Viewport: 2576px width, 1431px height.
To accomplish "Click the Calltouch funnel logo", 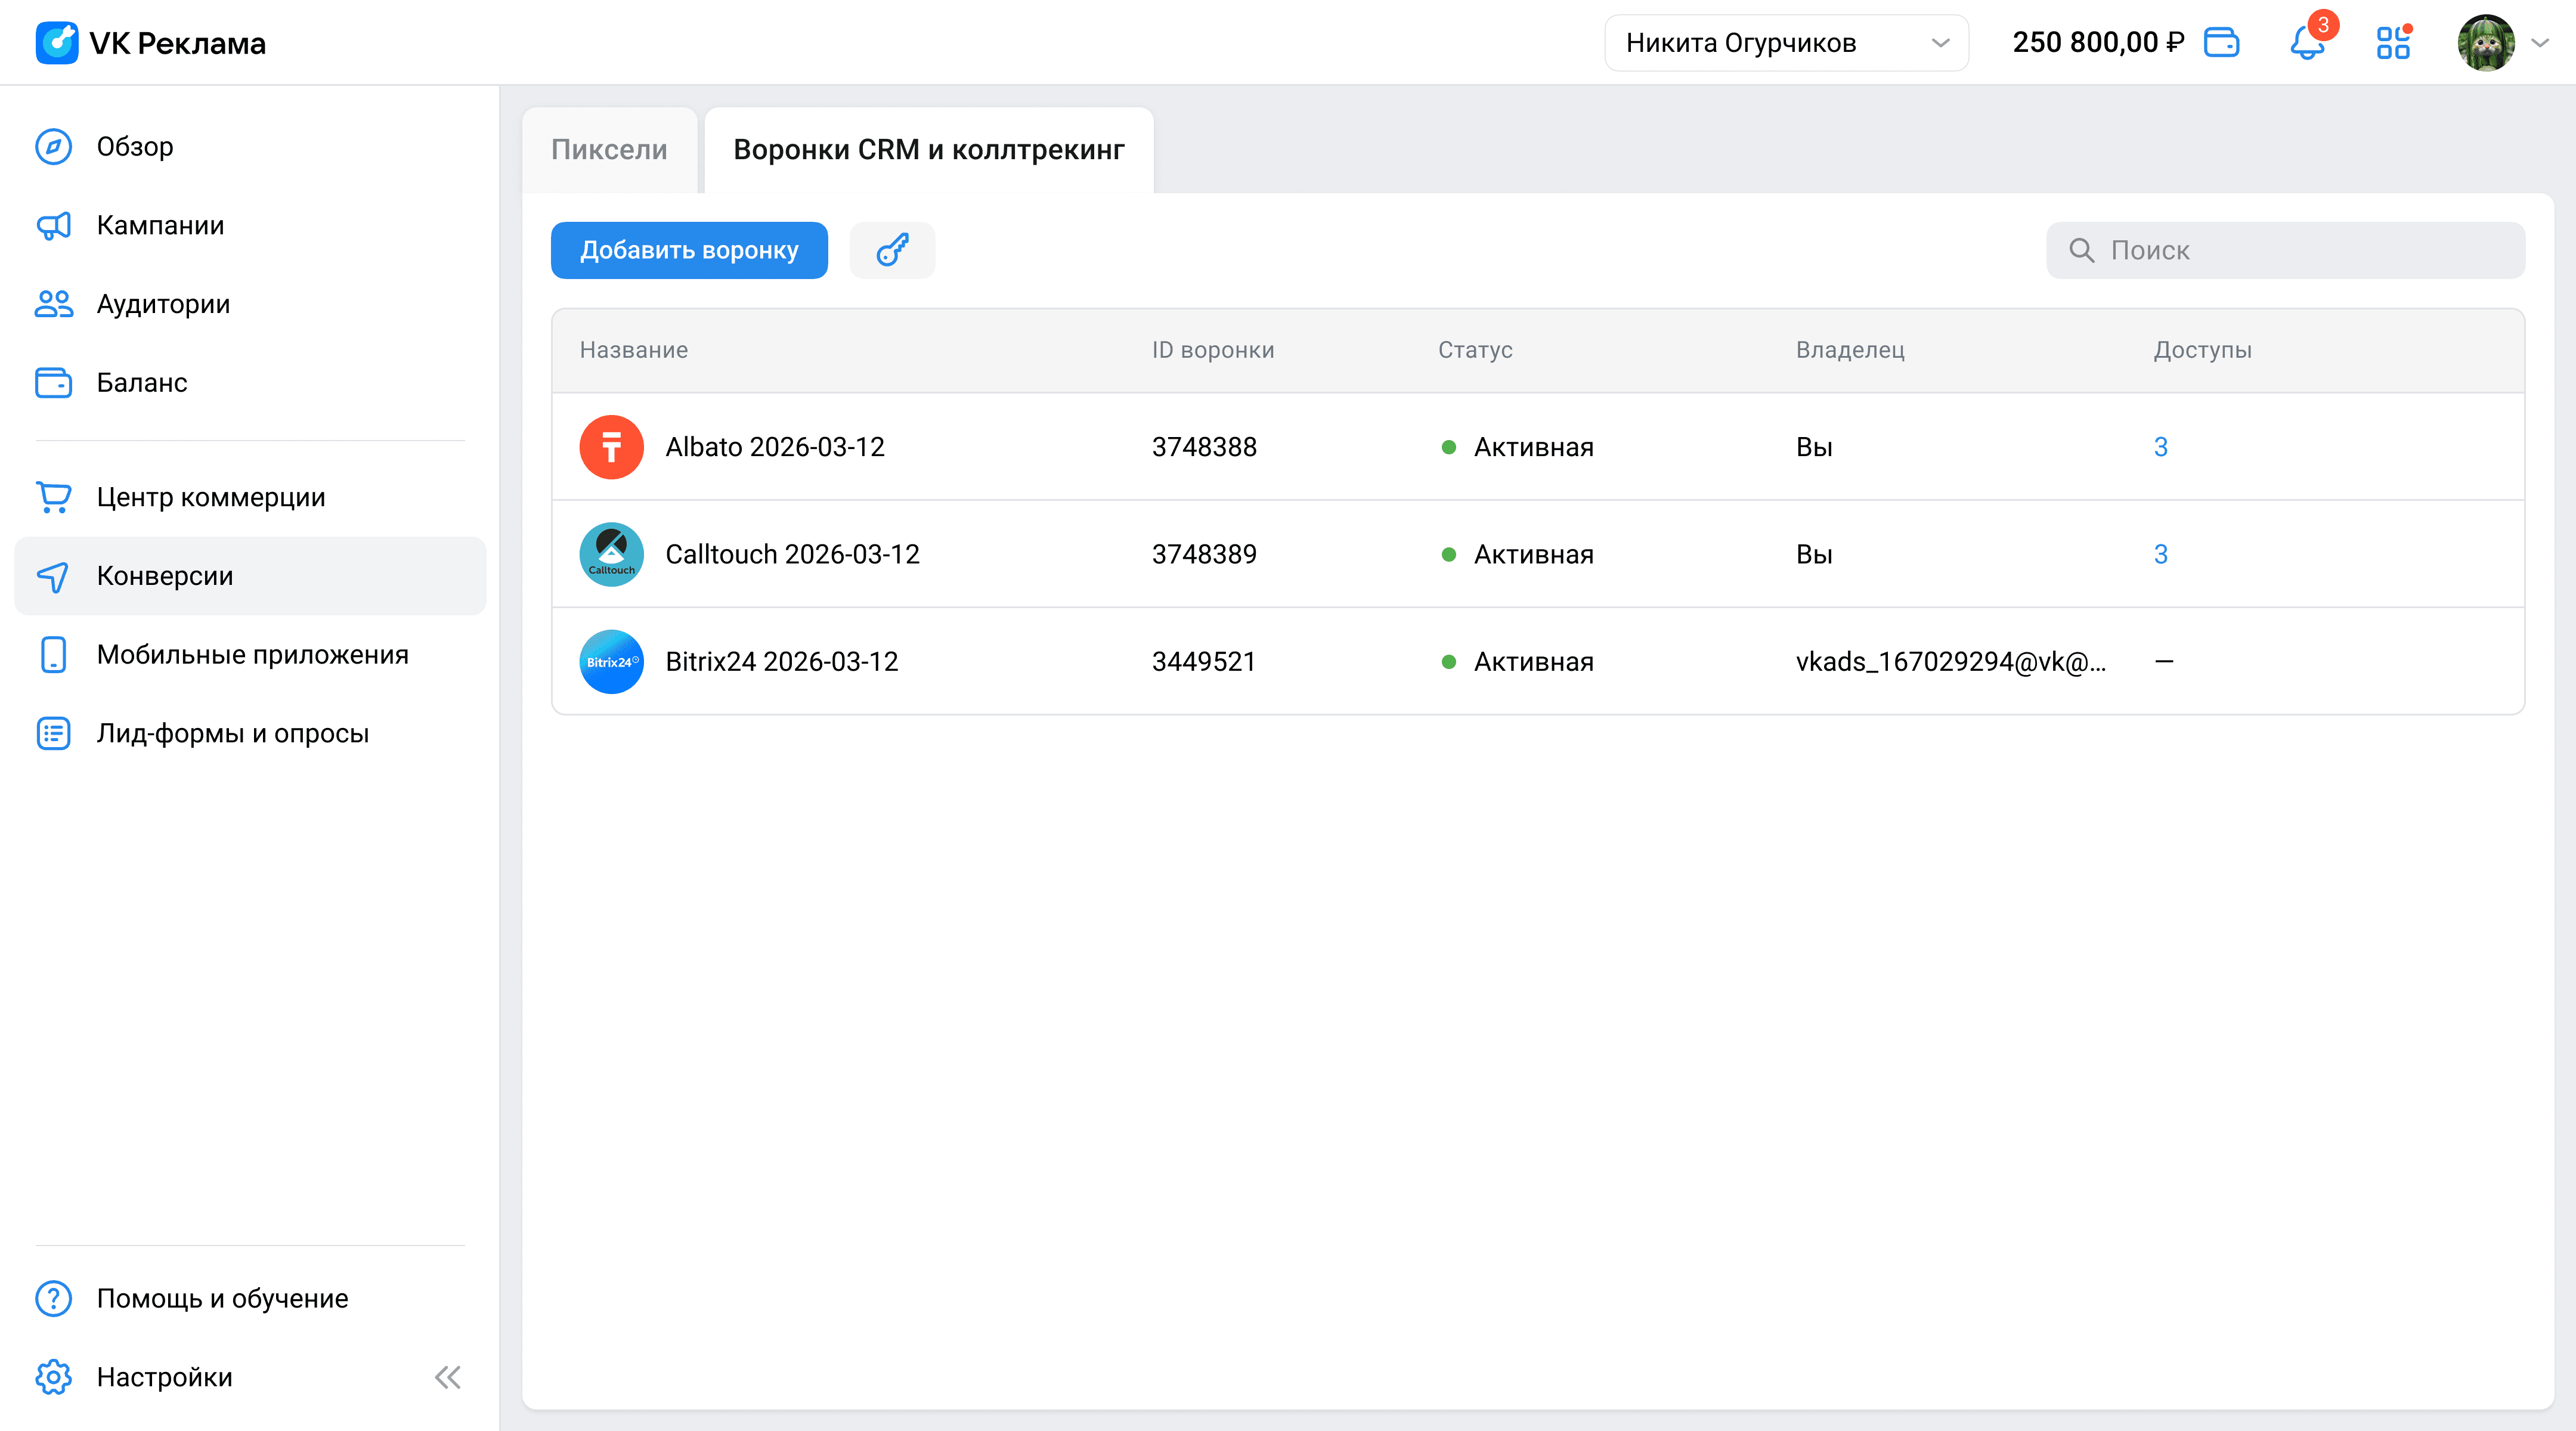I will pos(611,554).
